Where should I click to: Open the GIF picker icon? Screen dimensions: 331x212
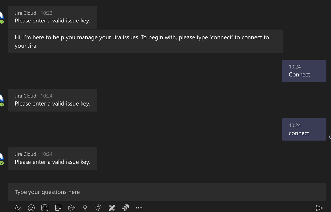(x=45, y=208)
